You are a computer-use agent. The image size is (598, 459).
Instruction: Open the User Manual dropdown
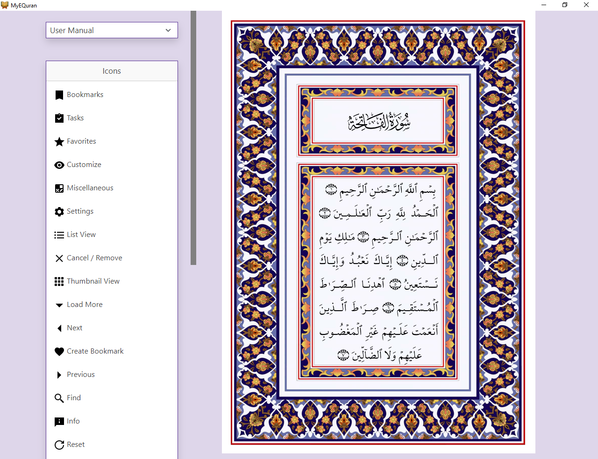112,30
